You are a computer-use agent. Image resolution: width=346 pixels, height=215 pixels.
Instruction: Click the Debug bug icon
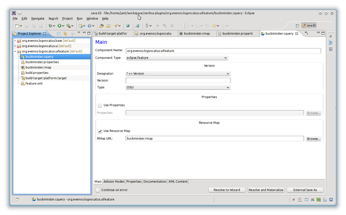coord(51,26)
